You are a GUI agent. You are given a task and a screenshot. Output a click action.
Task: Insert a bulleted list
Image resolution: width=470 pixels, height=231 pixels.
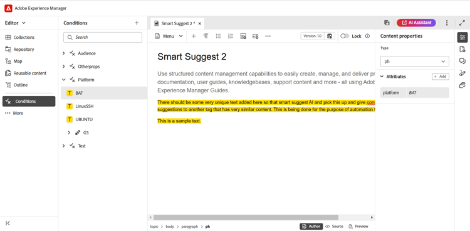pyautogui.click(x=219, y=36)
